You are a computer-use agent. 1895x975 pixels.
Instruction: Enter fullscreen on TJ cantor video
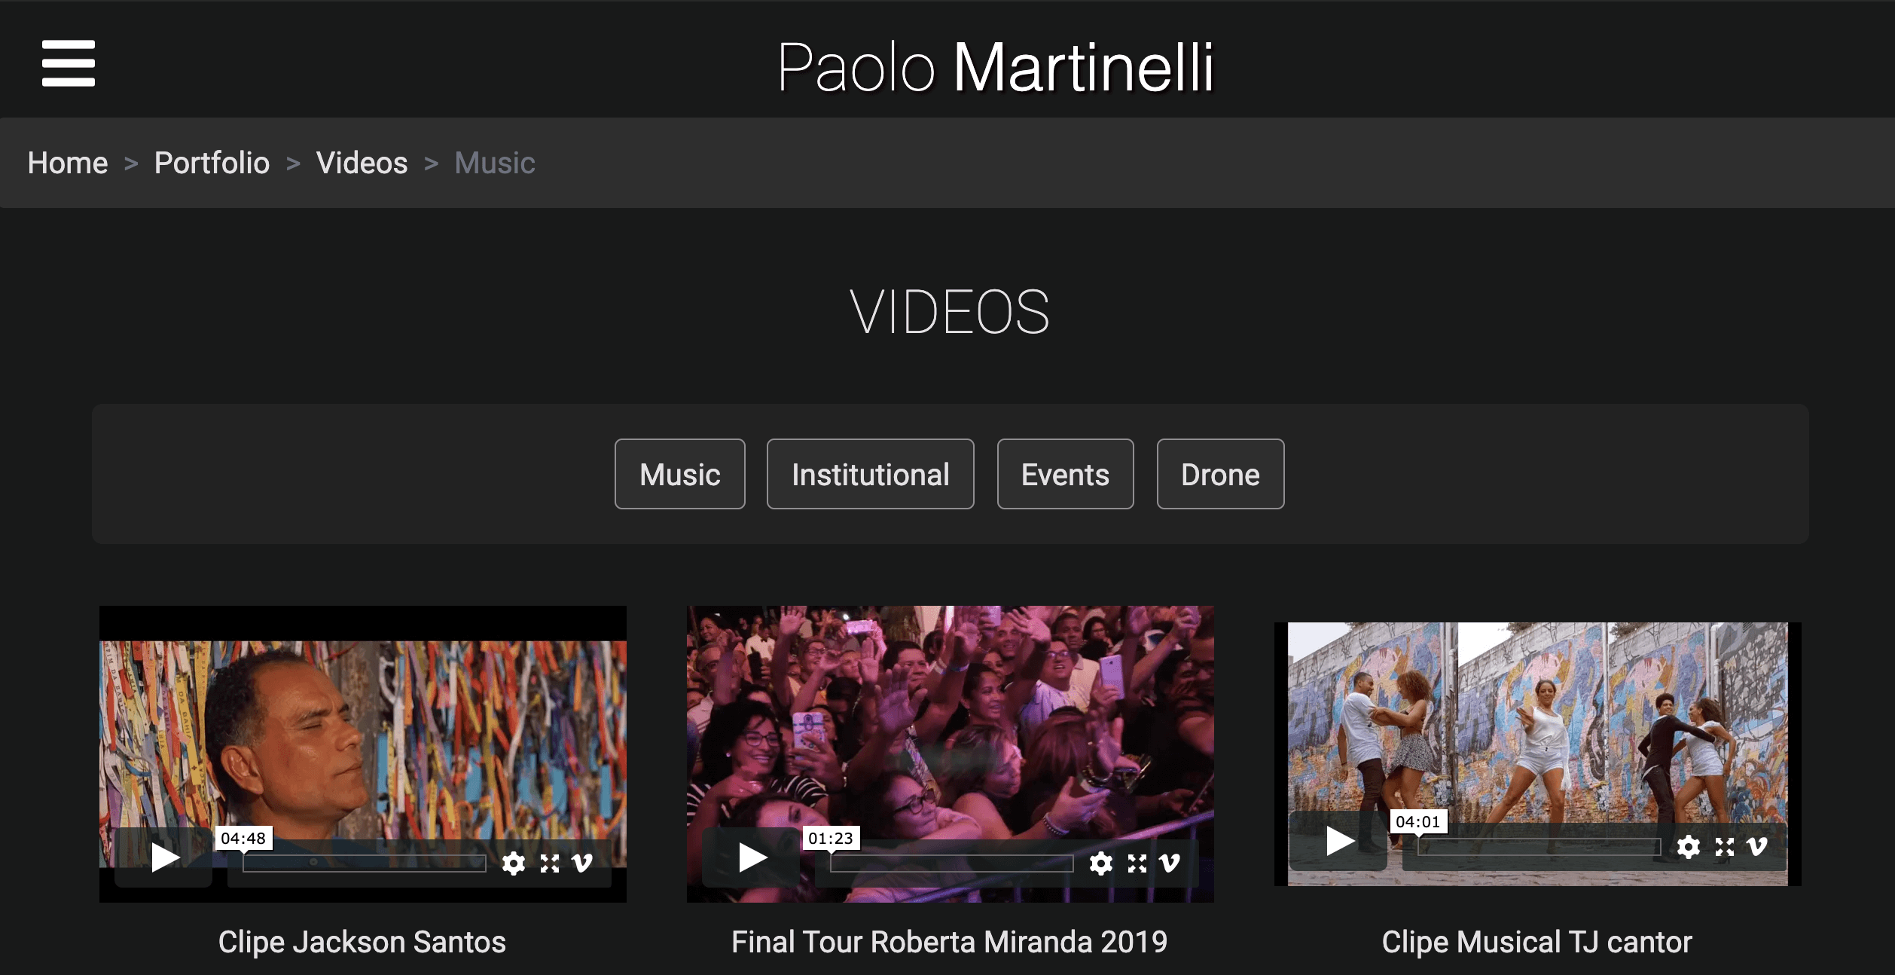tap(1723, 847)
